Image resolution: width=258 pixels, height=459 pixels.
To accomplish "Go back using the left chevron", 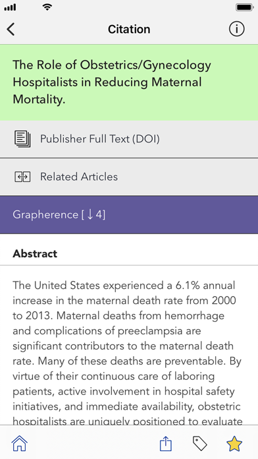I will point(11,29).
